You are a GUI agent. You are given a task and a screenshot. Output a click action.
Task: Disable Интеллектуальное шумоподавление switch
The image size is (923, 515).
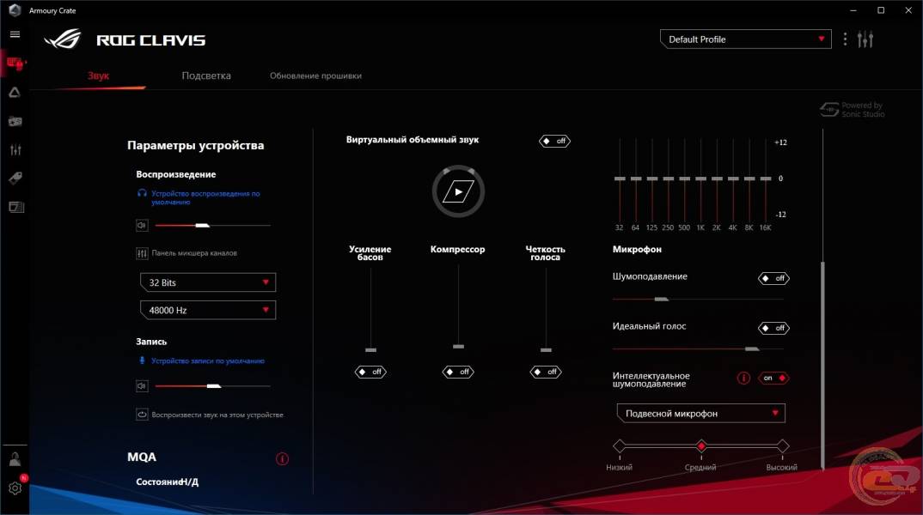click(x=773, y=378)
